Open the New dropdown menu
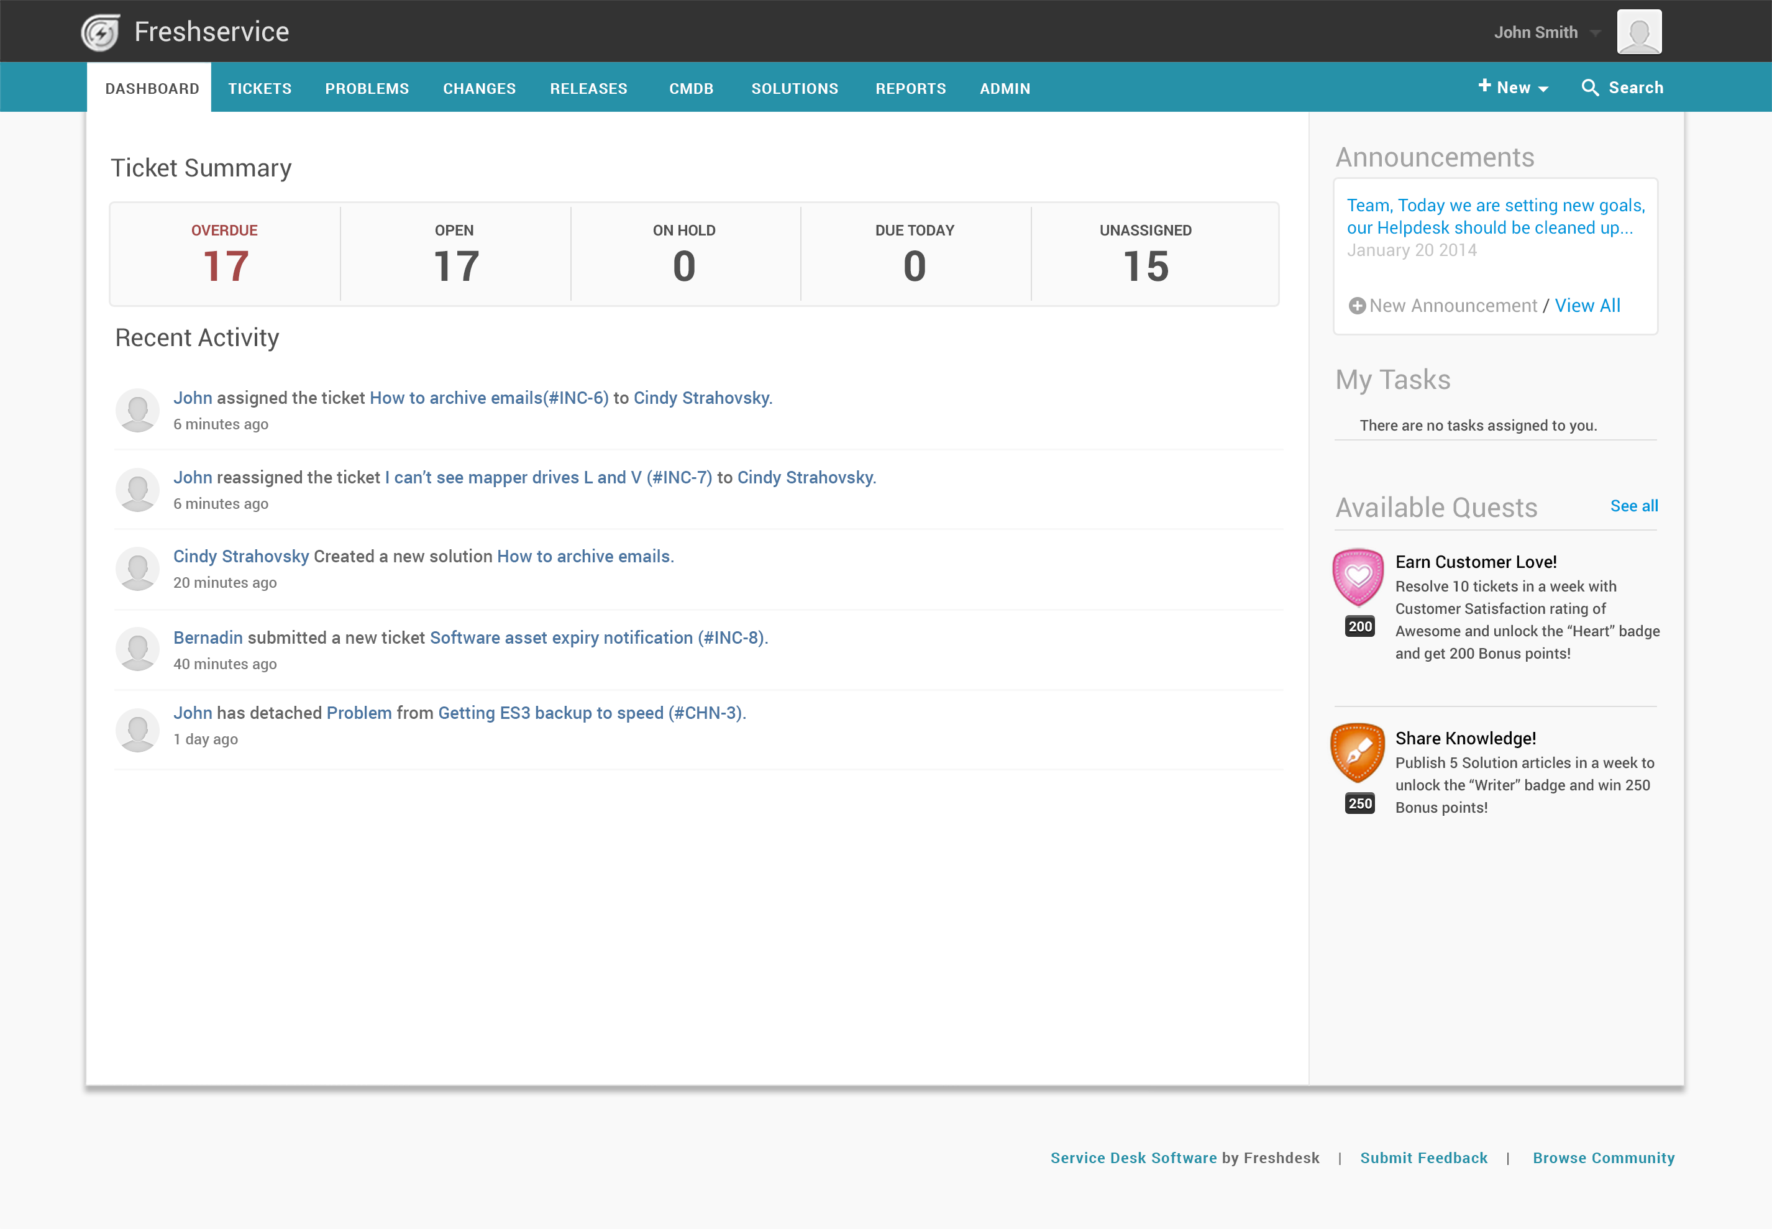 coord(1514,88)
